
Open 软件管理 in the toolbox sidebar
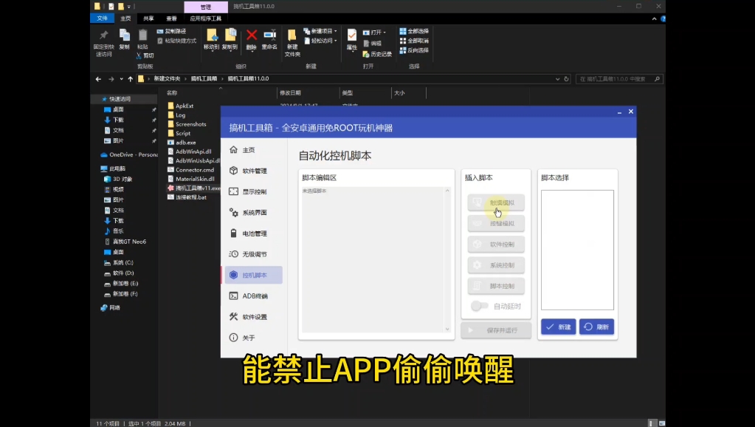(x=253, y=171)
